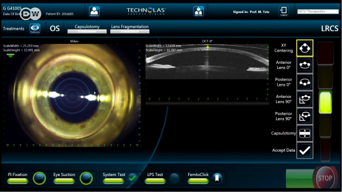Click the top red status light
342x192 pixels.
[x=325, y=53]
